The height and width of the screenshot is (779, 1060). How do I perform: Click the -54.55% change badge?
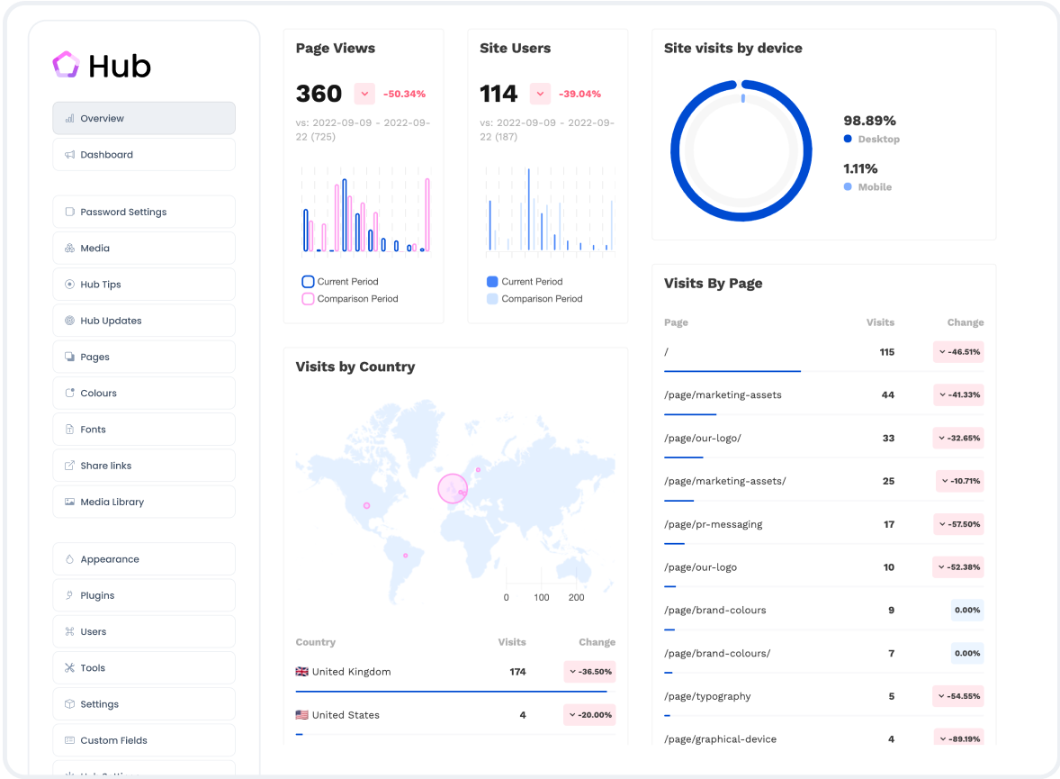(x=958, y=696)
